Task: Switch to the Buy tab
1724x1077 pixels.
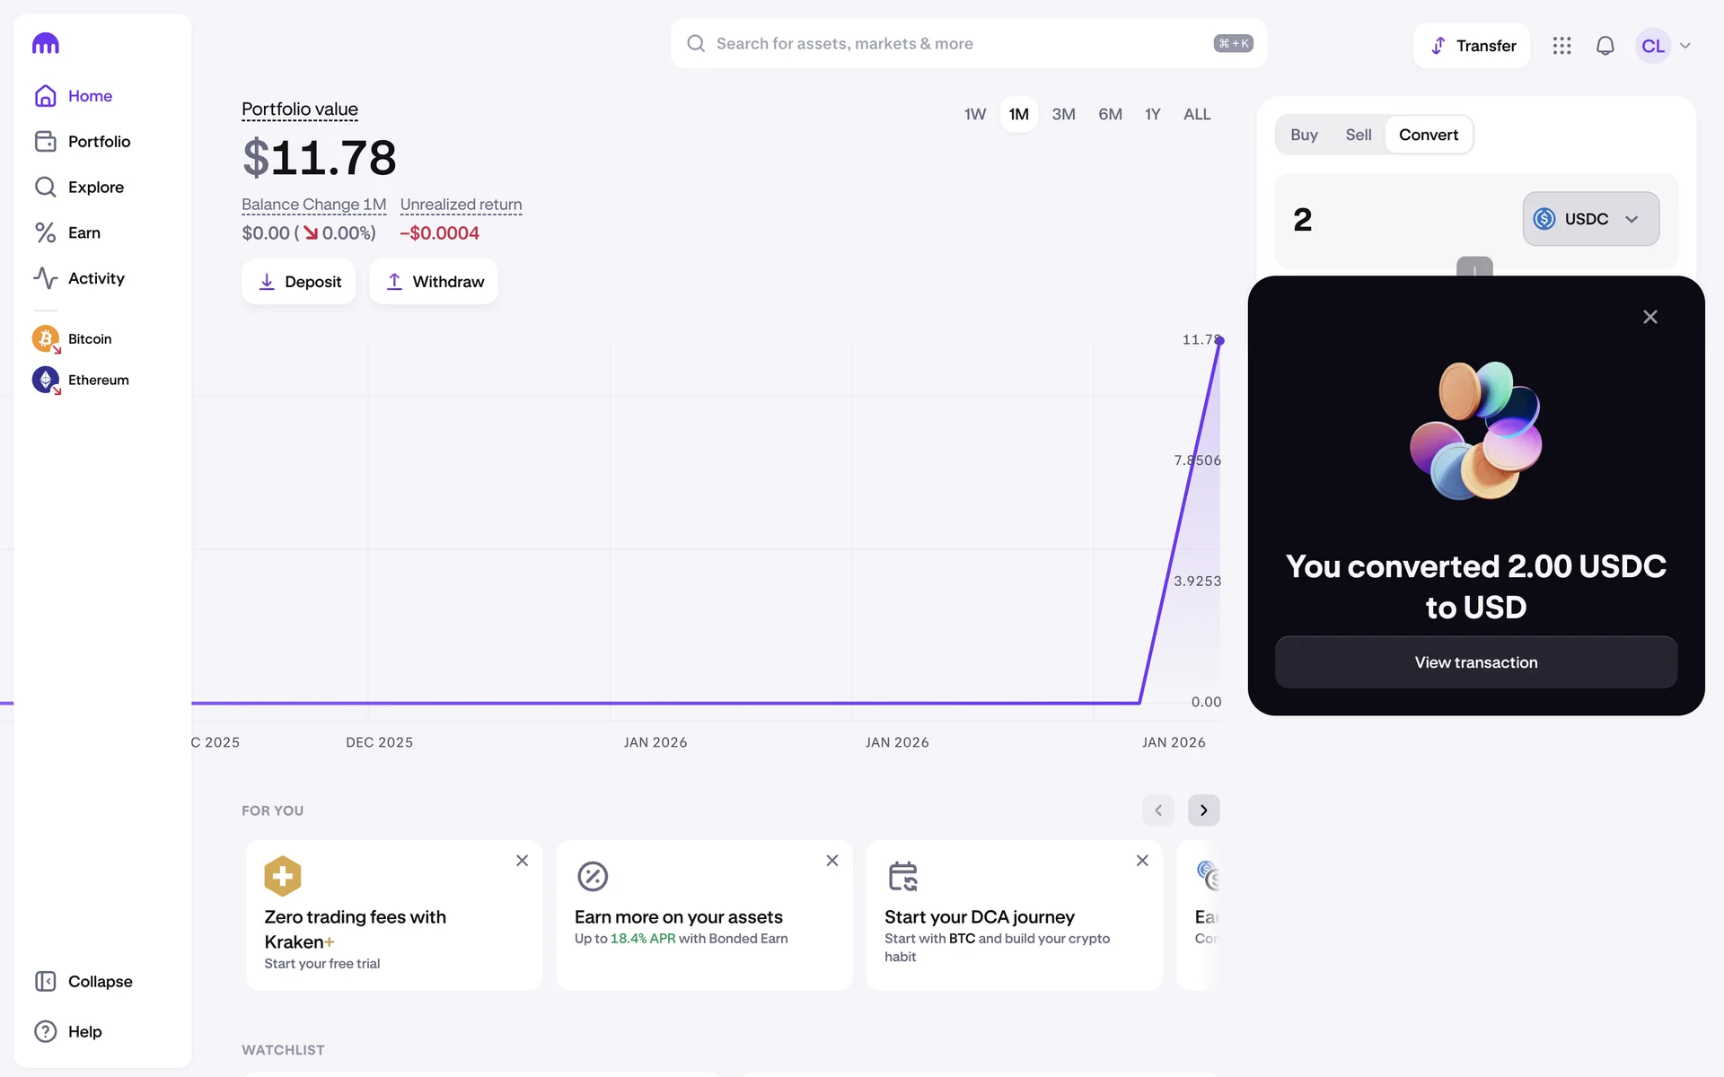Action: [x=1304, y=135]
